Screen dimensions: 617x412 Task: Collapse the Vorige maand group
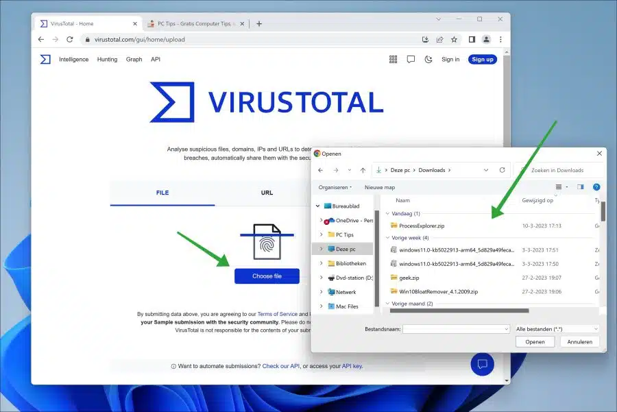tap(387, 304)
